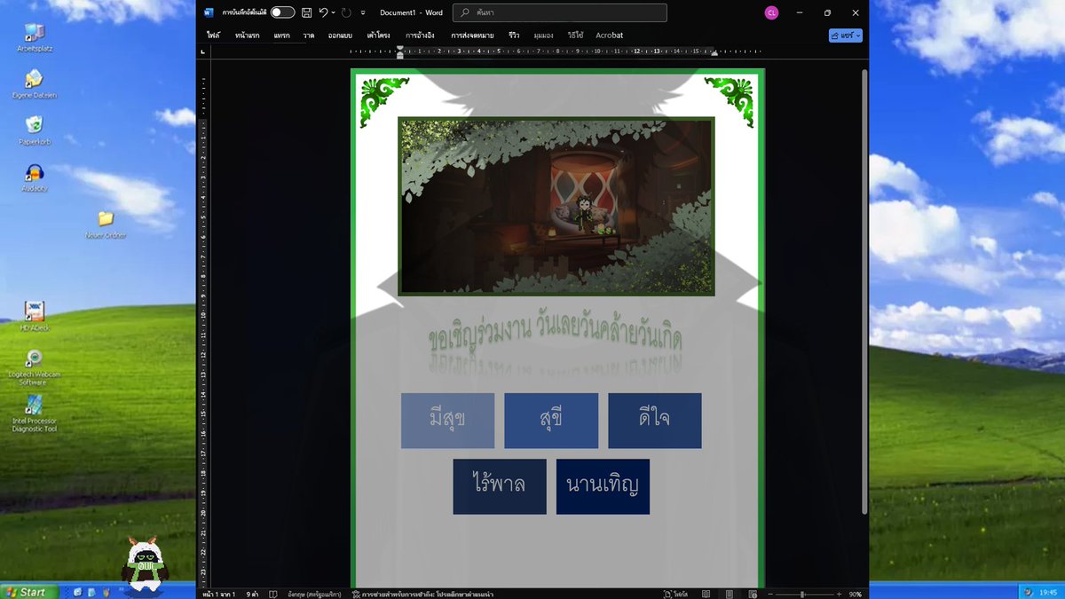Open Intel Processor Diagnostic Tool icon

pyautogui.click(x=35, y=414)
